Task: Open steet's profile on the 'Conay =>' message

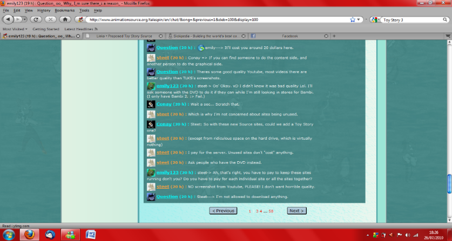Action: 163,58
